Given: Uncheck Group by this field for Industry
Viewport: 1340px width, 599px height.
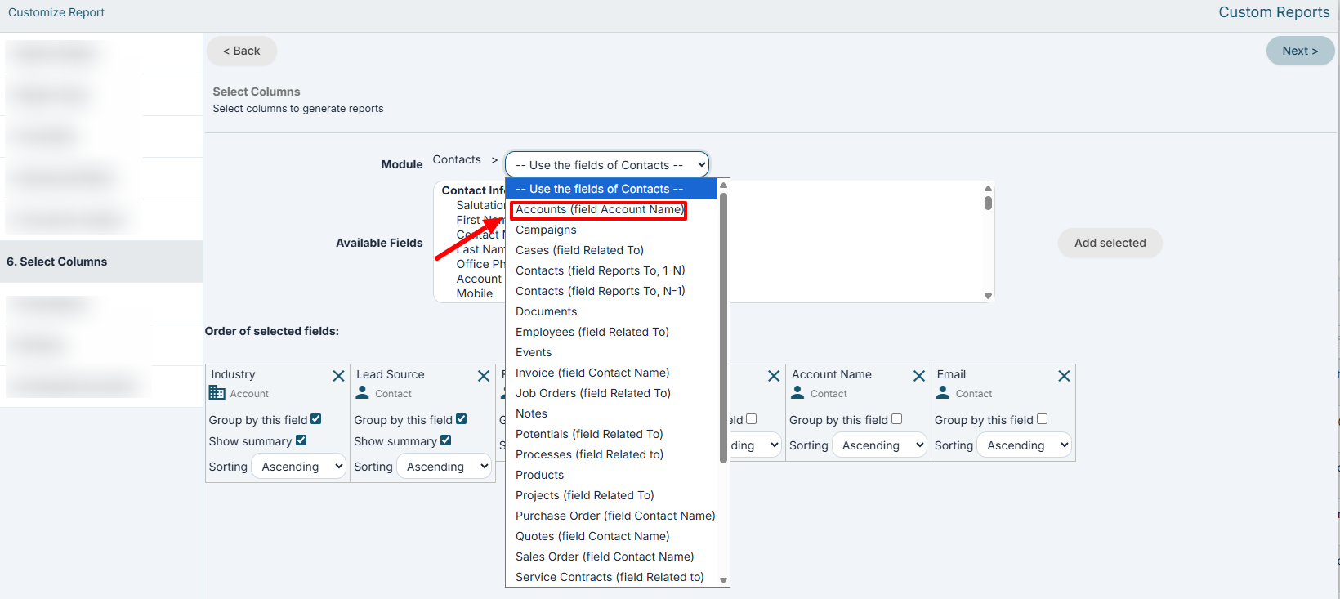Looking at the screenshot, I should (x=316, y=419).
